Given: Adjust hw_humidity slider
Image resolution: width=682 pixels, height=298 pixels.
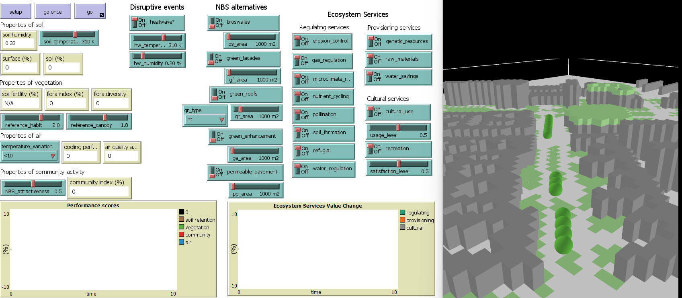Looking at the screenshot, I should click(x=157, y=59).
